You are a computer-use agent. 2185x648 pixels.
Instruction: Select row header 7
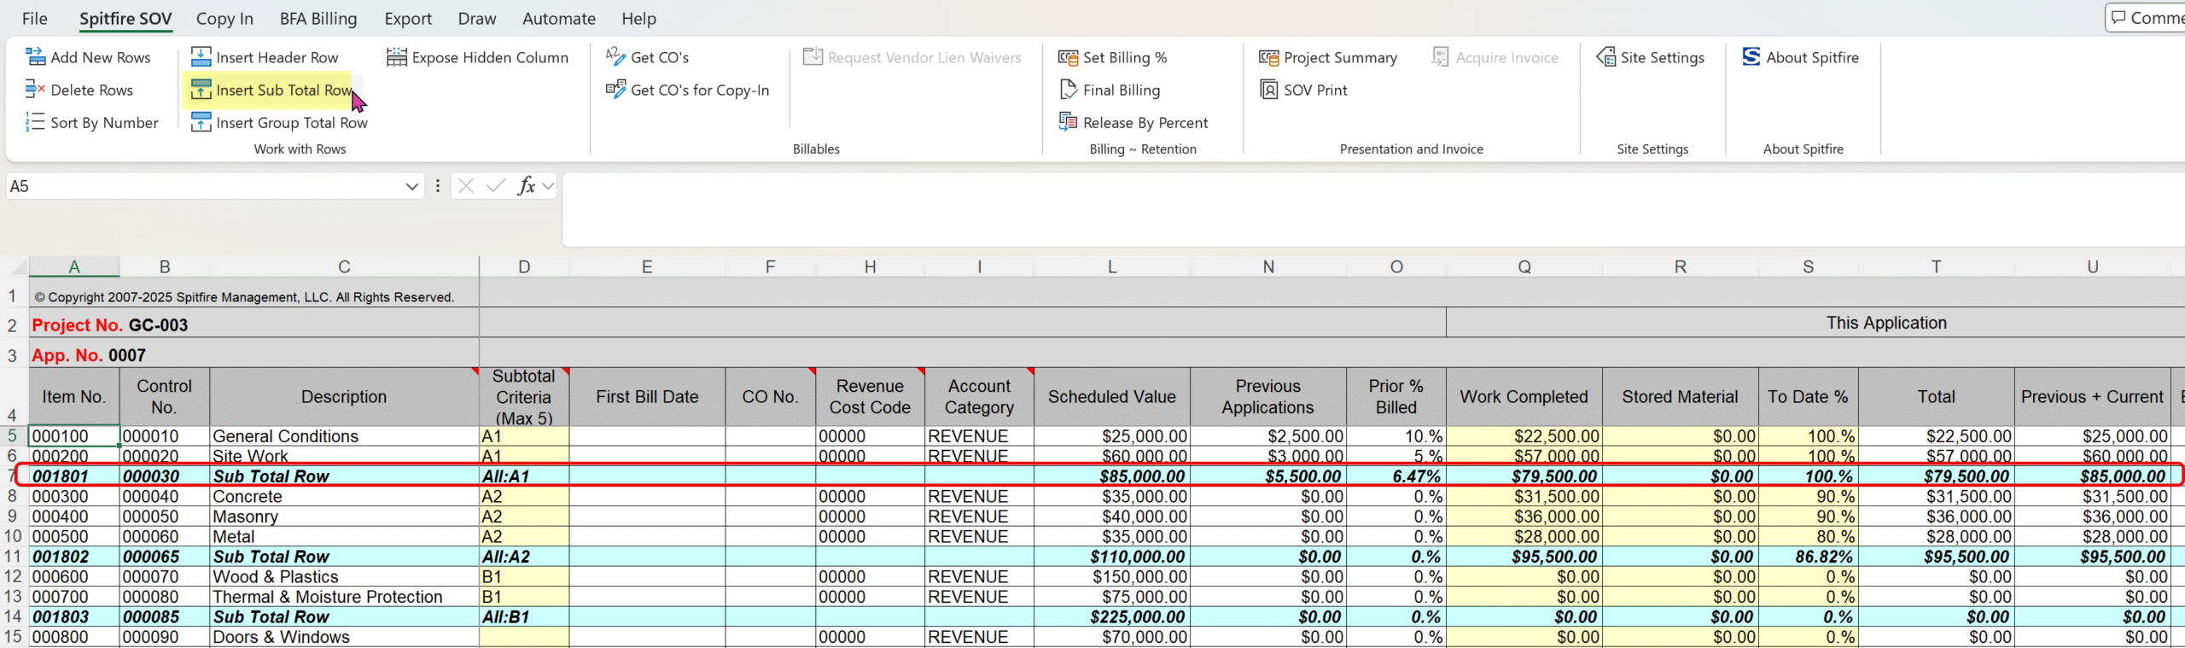click(13, 476)
